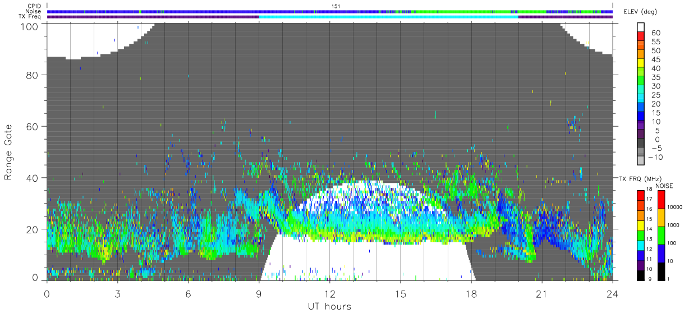Click the 'CPID' label at top left
Image resolution: width=689 pixels, height=318 pixels.
tap(35, 6)
